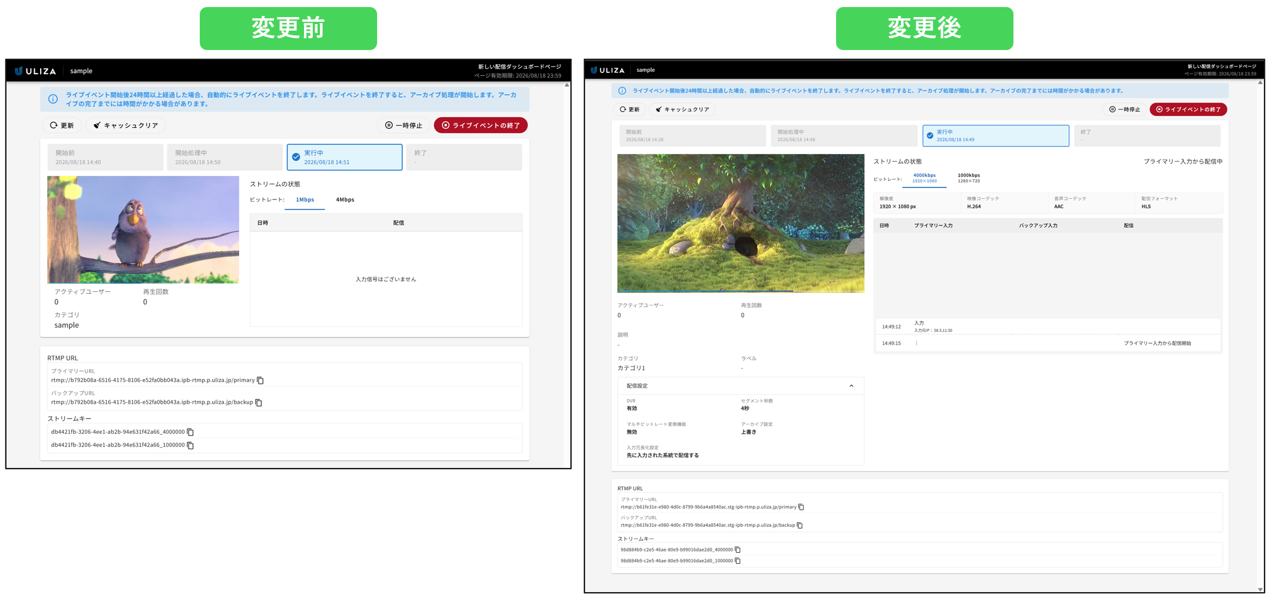Select the 4Mbps bitrate tab in 変更前 panel
Screen dimensions: 1268x598
345,200
